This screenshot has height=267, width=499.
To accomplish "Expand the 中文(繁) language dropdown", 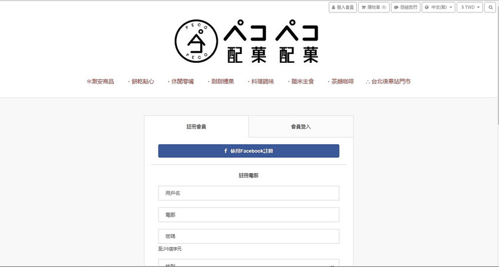I will coord(438,7).
